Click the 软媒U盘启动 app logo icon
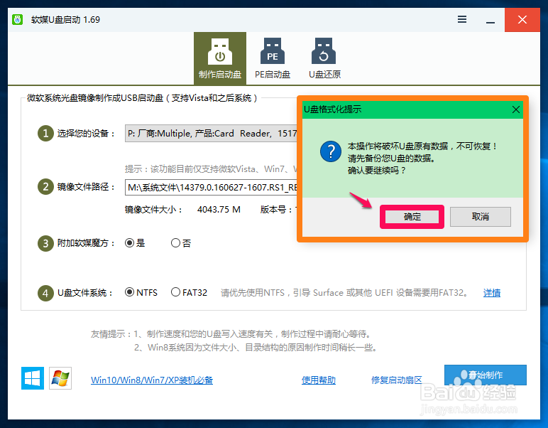548x428 pixels. pos(17,19)
